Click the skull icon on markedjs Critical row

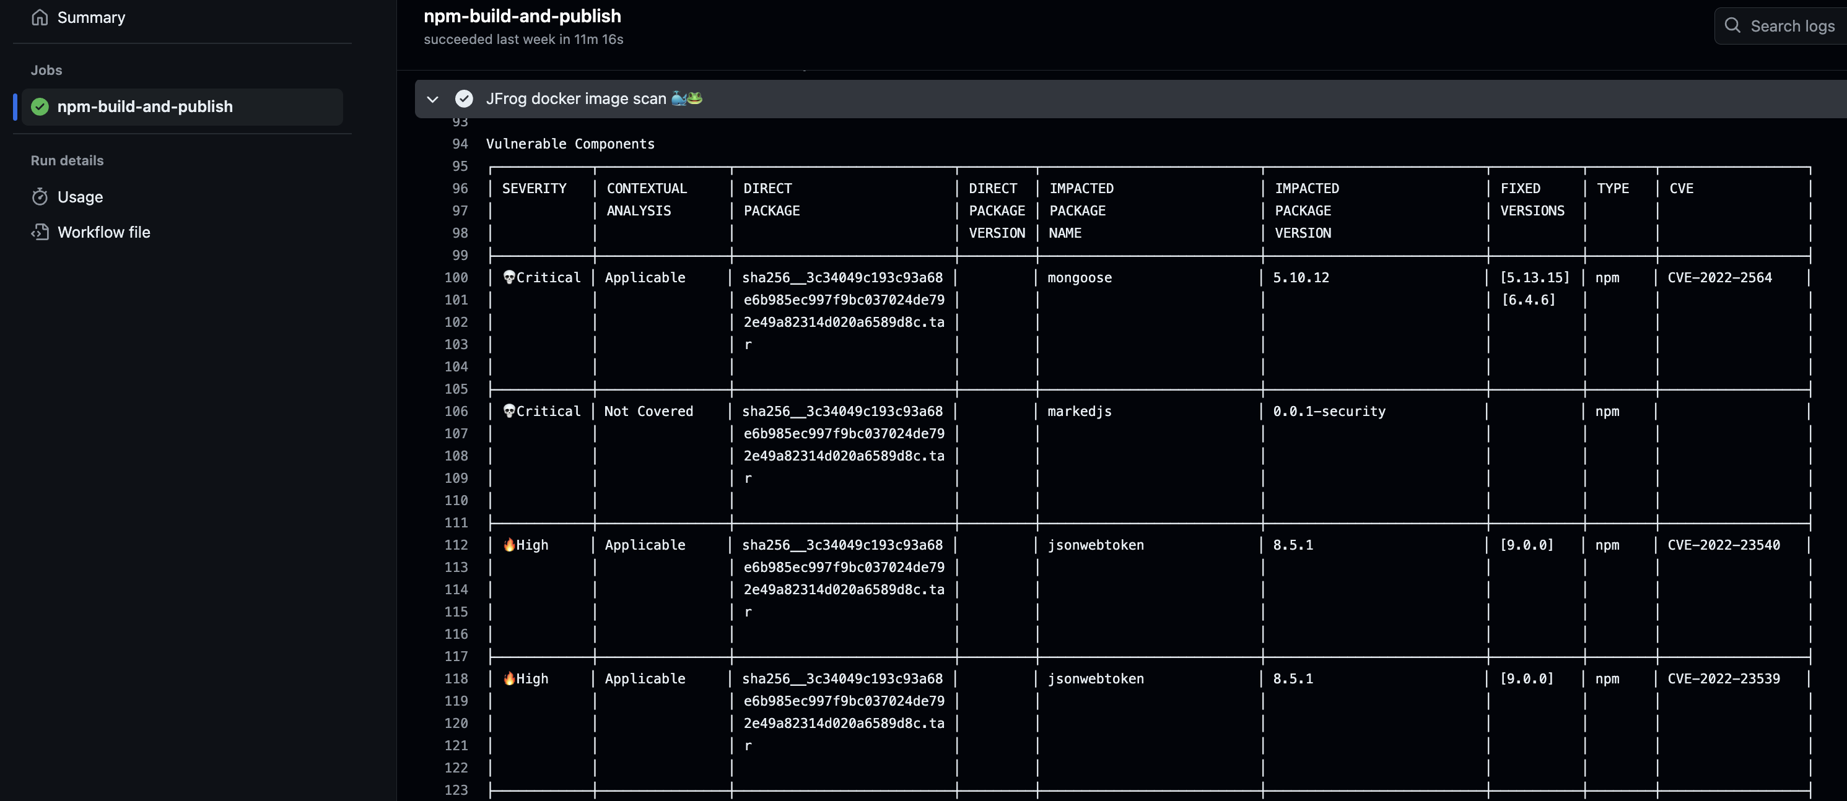(x=509, y=411)
